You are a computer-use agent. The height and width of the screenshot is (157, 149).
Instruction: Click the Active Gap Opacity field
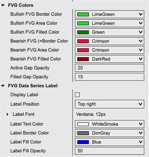pos(109,68)
